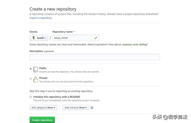Open the Add a license dropdown

click(76, 107)
